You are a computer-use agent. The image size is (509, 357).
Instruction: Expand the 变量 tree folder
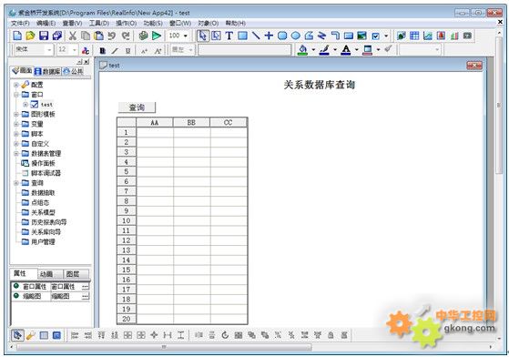point(15,124)
